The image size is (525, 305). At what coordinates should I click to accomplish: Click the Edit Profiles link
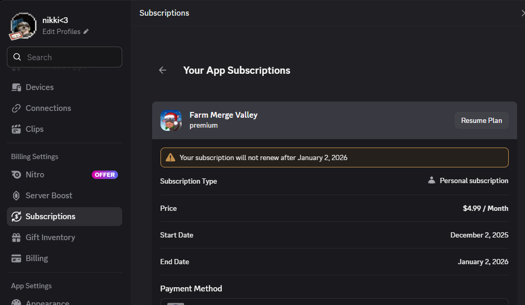pos(61,31)
